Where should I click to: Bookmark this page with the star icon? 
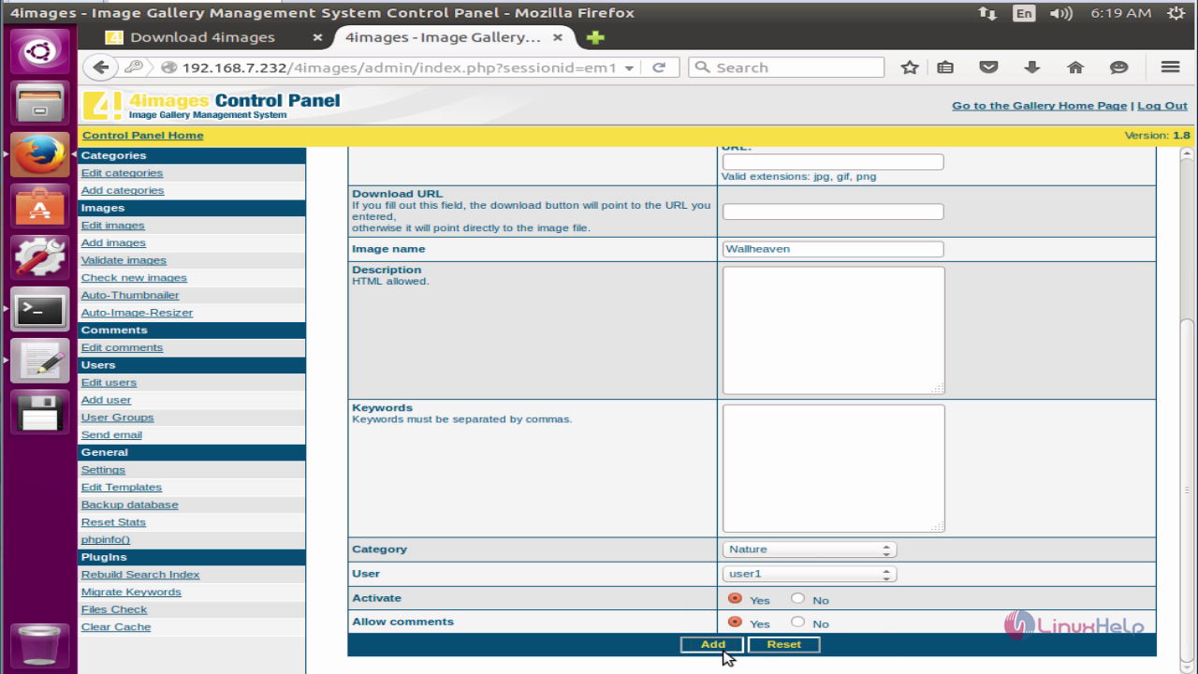point(909,67)
